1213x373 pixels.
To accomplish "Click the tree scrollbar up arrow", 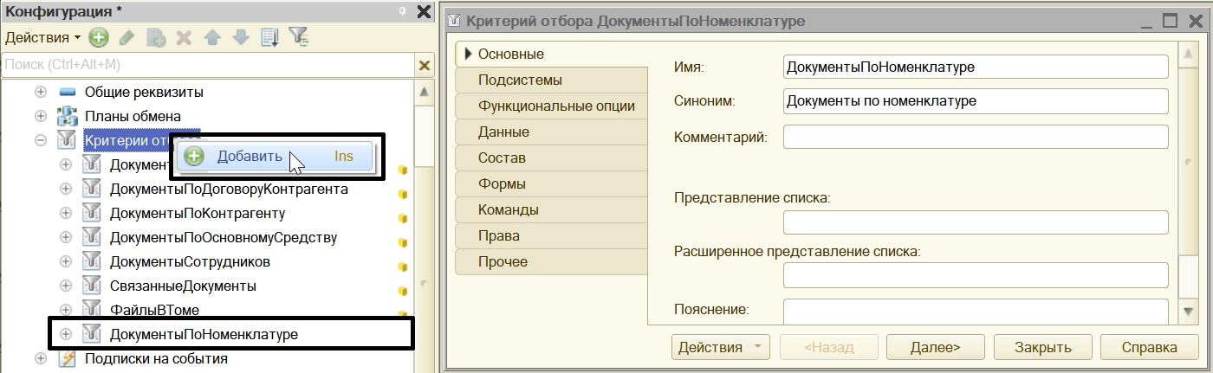I will coord(424,92).
